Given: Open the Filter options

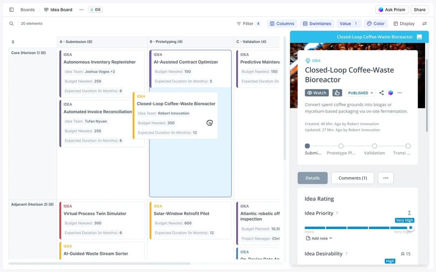Looking at the screenshot, I should [248, 23].
